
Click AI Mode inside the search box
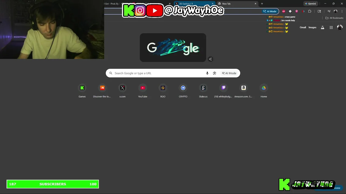229,73
